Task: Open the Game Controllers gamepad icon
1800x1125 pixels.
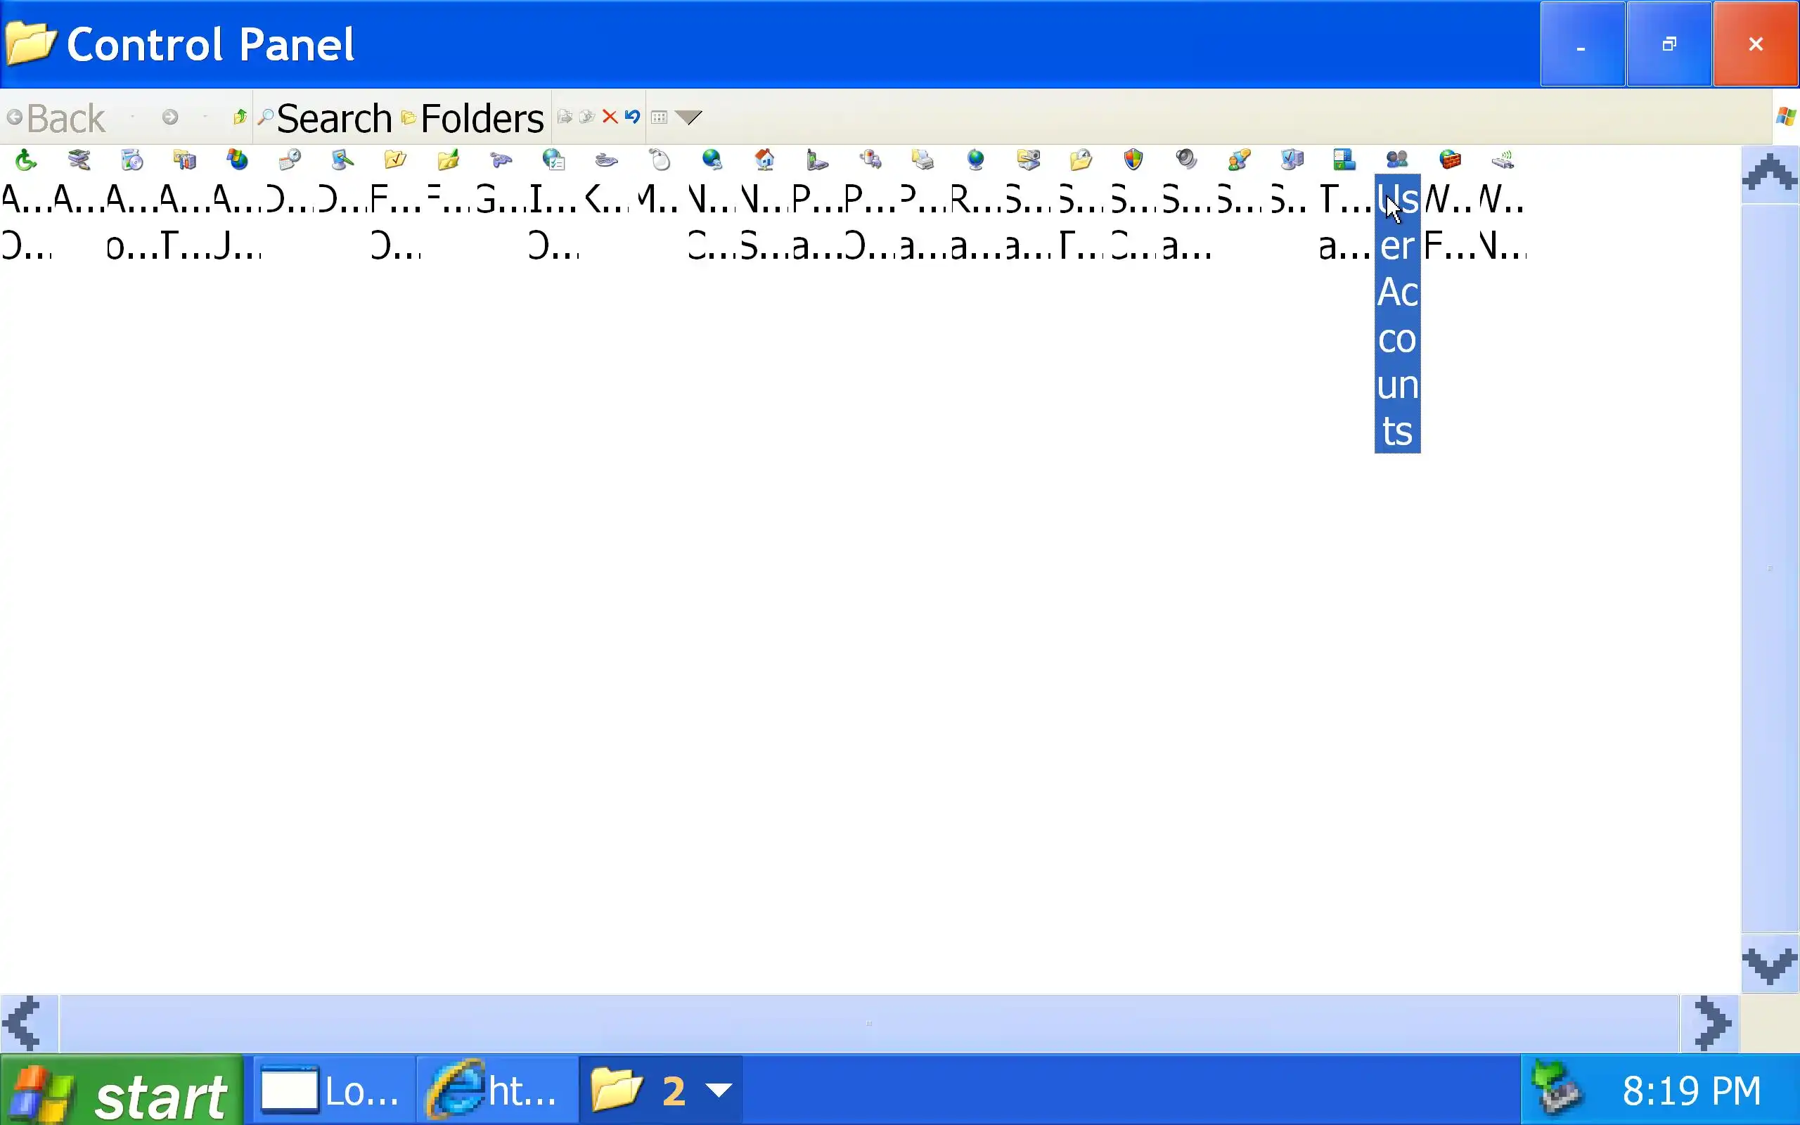Action: [501, 160]
